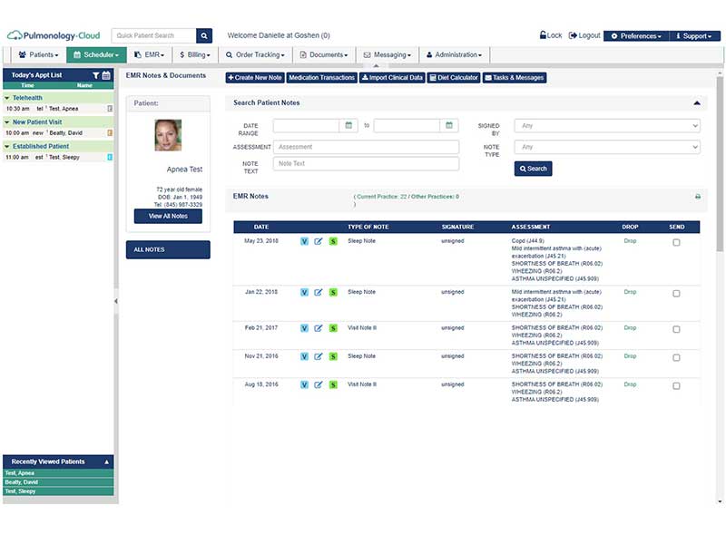Click Drop link for Jan 22, 2018 note
Image resolution: width=726 pixels, height=544 pixels.
point(630,292)
